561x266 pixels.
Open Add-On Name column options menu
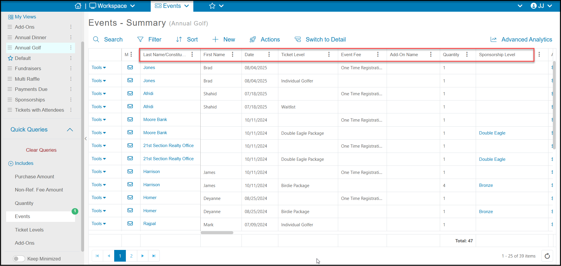[x=431, y=54]
